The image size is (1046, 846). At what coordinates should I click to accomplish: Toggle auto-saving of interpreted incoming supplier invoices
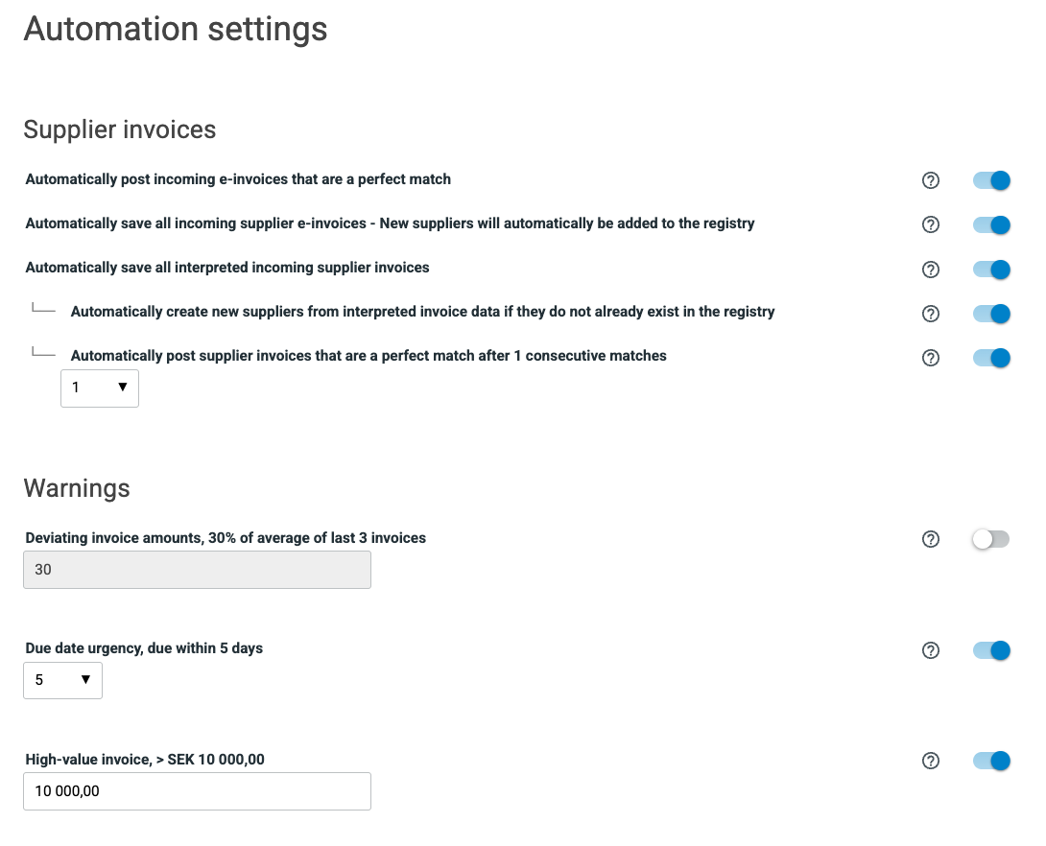tap(991, 270)
